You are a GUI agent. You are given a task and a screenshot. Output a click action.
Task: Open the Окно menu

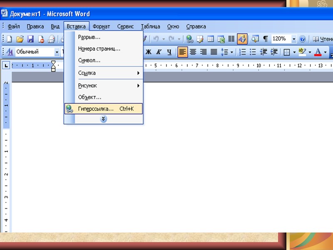coord(173,27)
